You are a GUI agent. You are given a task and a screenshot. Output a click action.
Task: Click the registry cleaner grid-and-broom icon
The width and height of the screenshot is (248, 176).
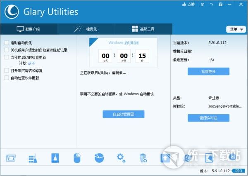click(x=33, y=158)
